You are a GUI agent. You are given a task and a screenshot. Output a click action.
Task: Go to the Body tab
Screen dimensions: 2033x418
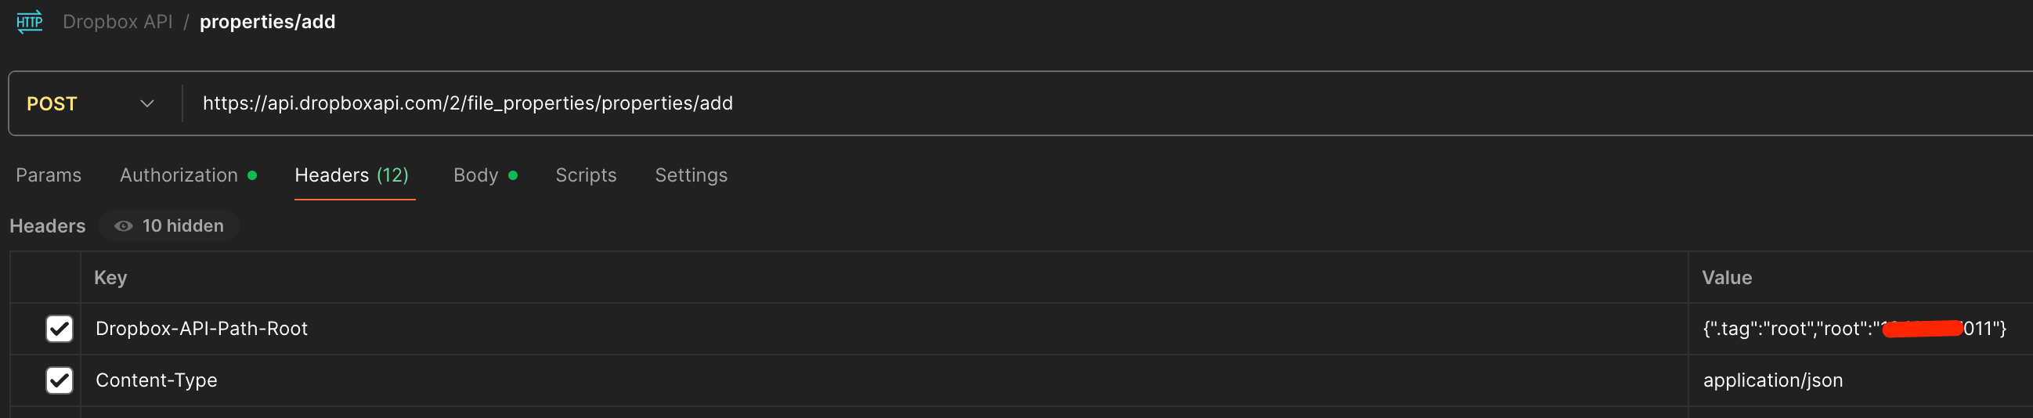pos(476,175)
